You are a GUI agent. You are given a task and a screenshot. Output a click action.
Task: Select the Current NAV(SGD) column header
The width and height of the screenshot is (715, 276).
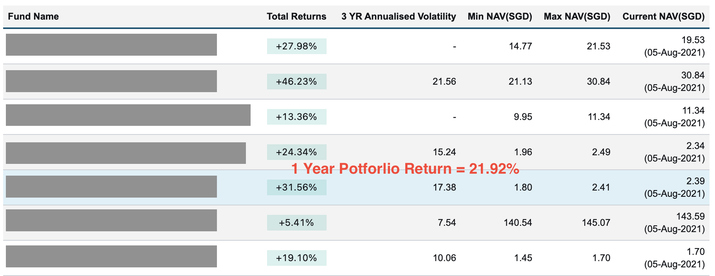tap(663, 16)
